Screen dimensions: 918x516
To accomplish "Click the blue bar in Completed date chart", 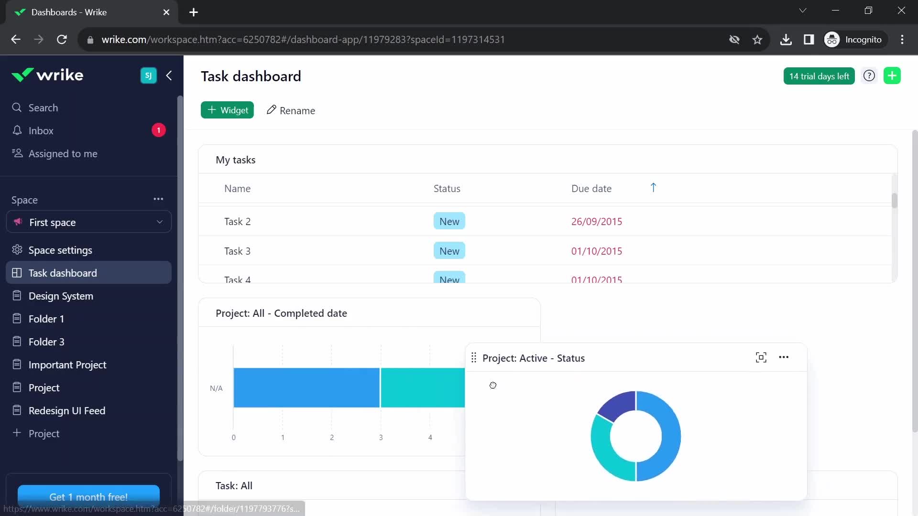I will pyautogui.click(x=306, y=387).
